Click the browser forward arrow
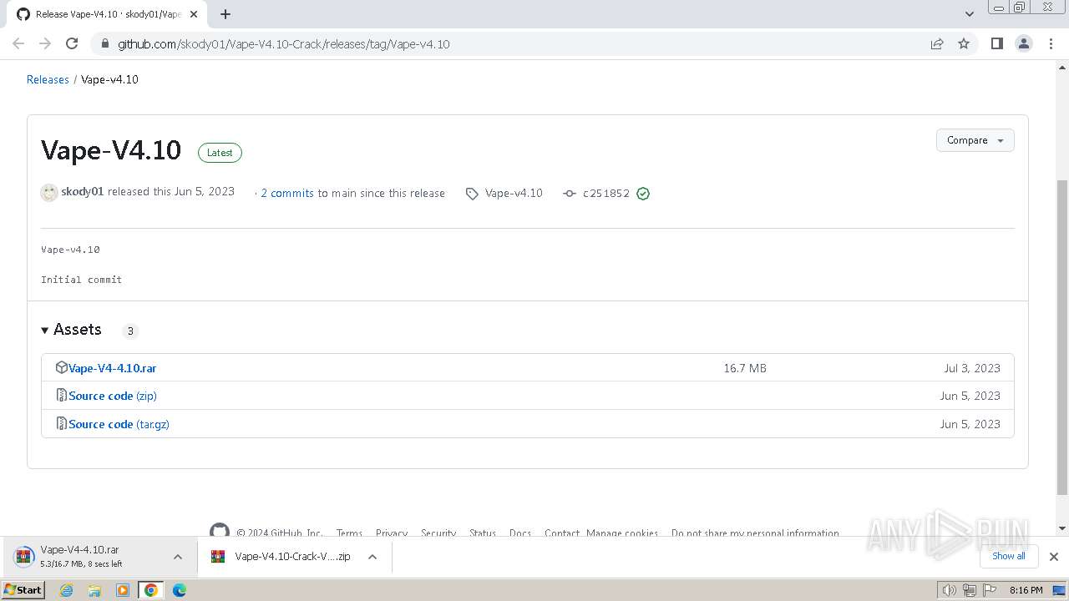 45,43
